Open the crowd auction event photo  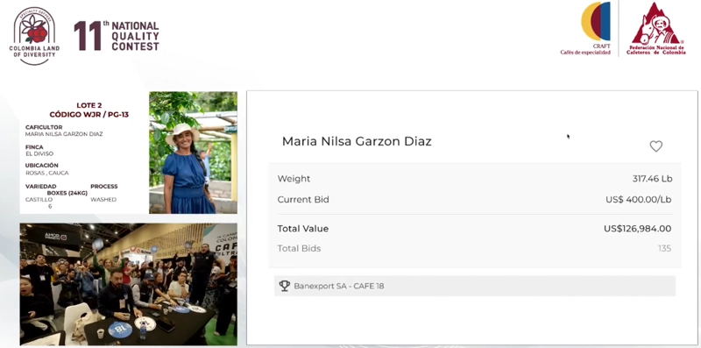[x=128, y=284]
